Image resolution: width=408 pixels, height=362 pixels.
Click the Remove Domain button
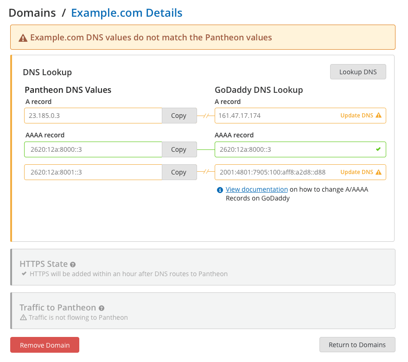pyautogui.click(x=45, y=345)
